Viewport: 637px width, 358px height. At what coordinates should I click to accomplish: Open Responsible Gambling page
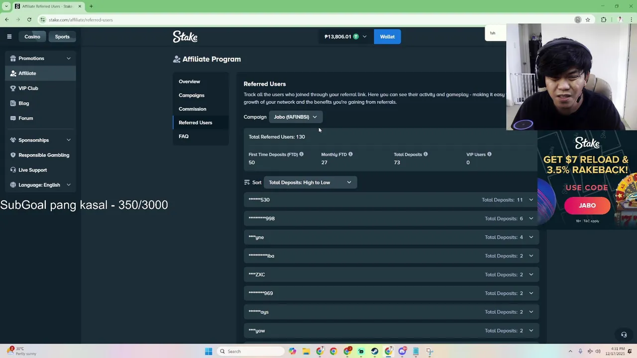tap(41, 155)
